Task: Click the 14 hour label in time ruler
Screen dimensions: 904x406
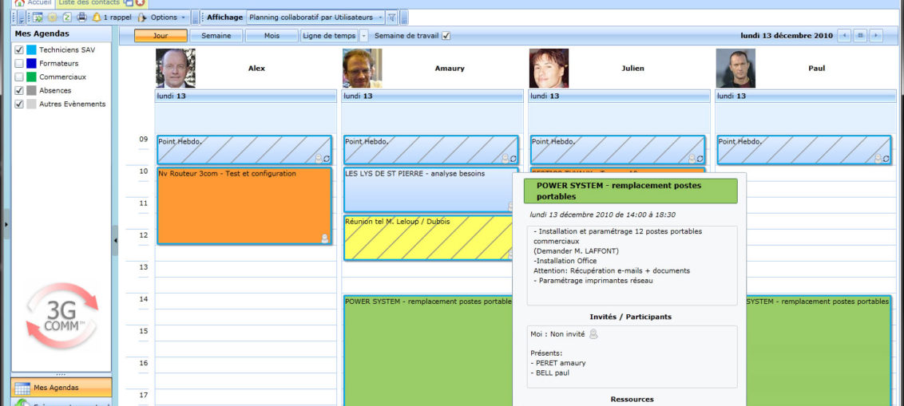Action: (144, 299)
